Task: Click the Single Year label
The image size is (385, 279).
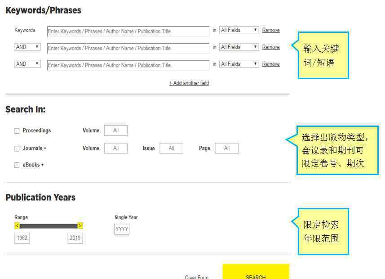Action: click(x=126, y=217)
